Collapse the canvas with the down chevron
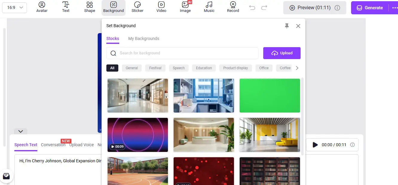The width and height of the screenshot is (398, 185). click(21, 131)
